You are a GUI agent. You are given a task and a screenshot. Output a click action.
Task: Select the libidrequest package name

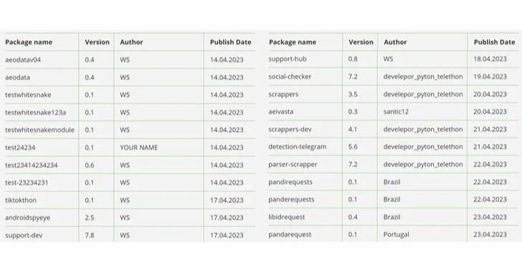click(287, 217)
